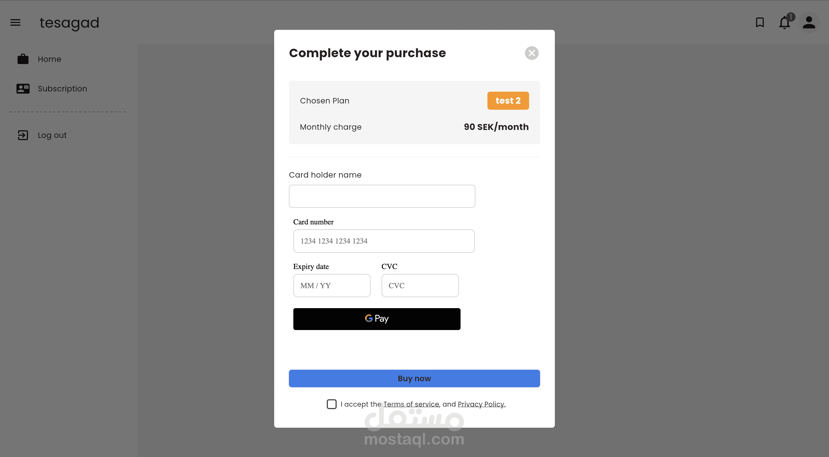Click the Home briefcase icon
829x457 pixels.
pyautogui.click(x=23, y=59)
